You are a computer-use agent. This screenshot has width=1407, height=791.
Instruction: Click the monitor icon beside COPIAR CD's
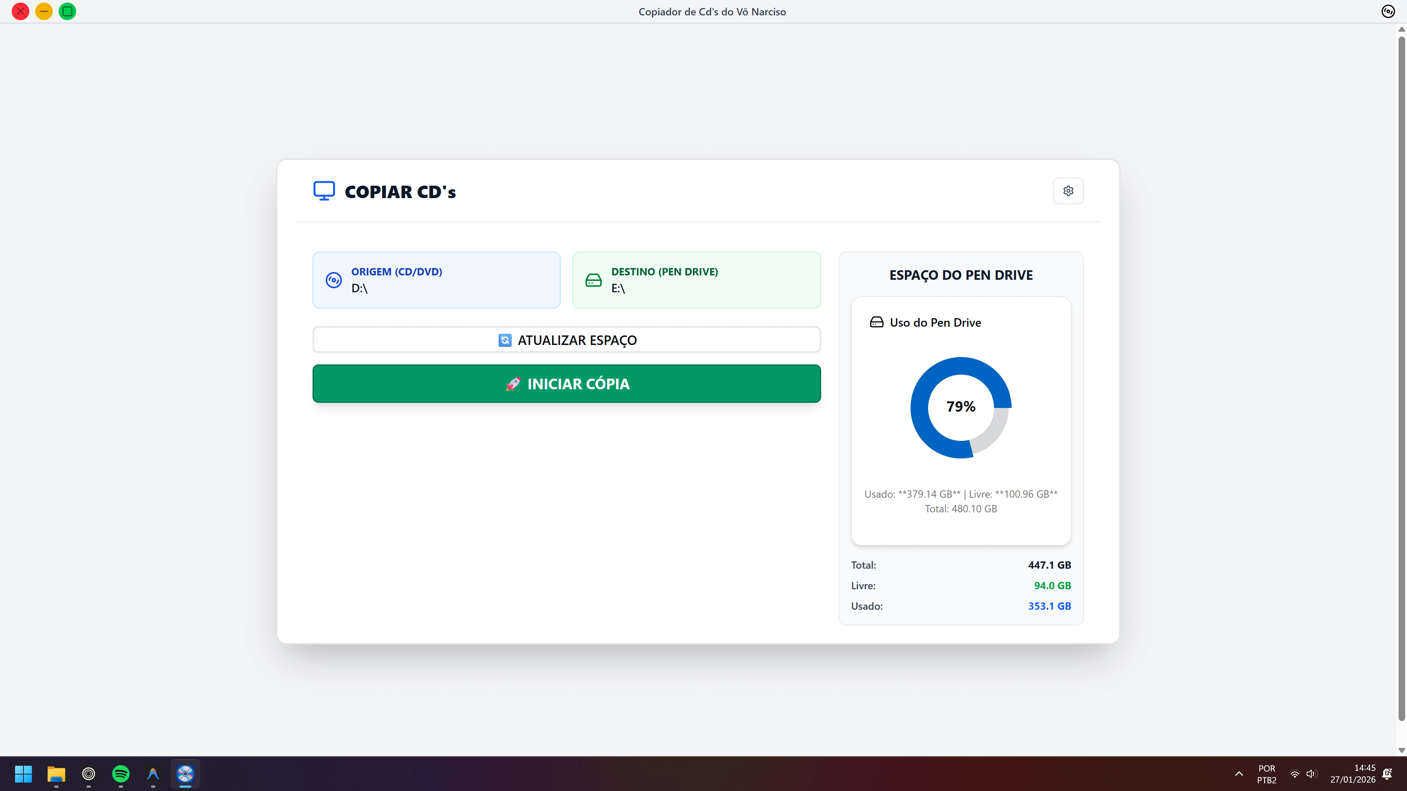pyautogui.click(x=324, y=191)
